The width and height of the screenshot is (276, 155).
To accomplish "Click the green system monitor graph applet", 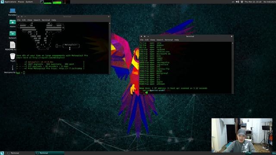I will point(57,2).
